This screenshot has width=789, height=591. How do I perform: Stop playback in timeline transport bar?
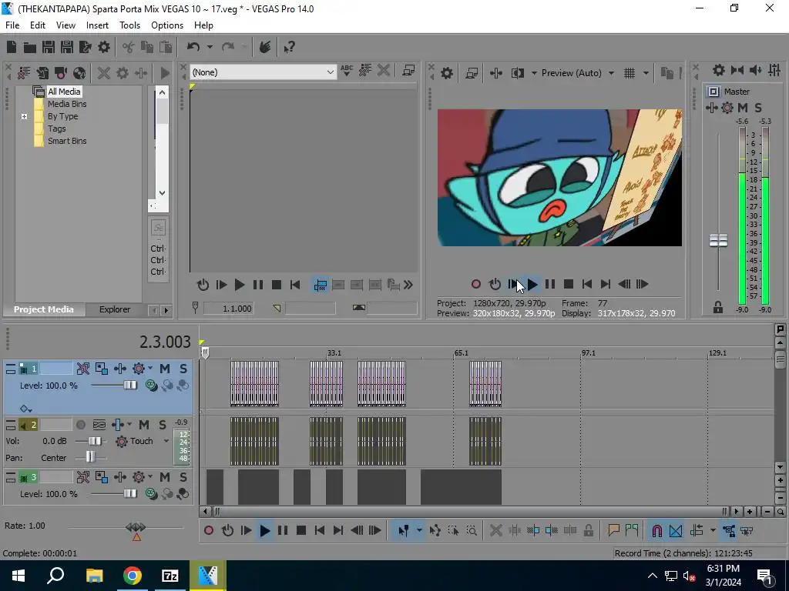(x=301, y=530)
